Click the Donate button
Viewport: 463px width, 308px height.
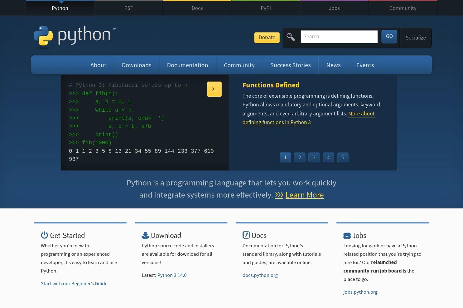[267, 37]
